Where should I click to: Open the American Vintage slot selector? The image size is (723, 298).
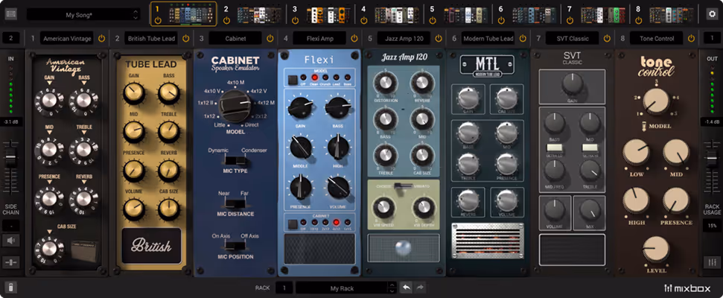pos(67,38)
